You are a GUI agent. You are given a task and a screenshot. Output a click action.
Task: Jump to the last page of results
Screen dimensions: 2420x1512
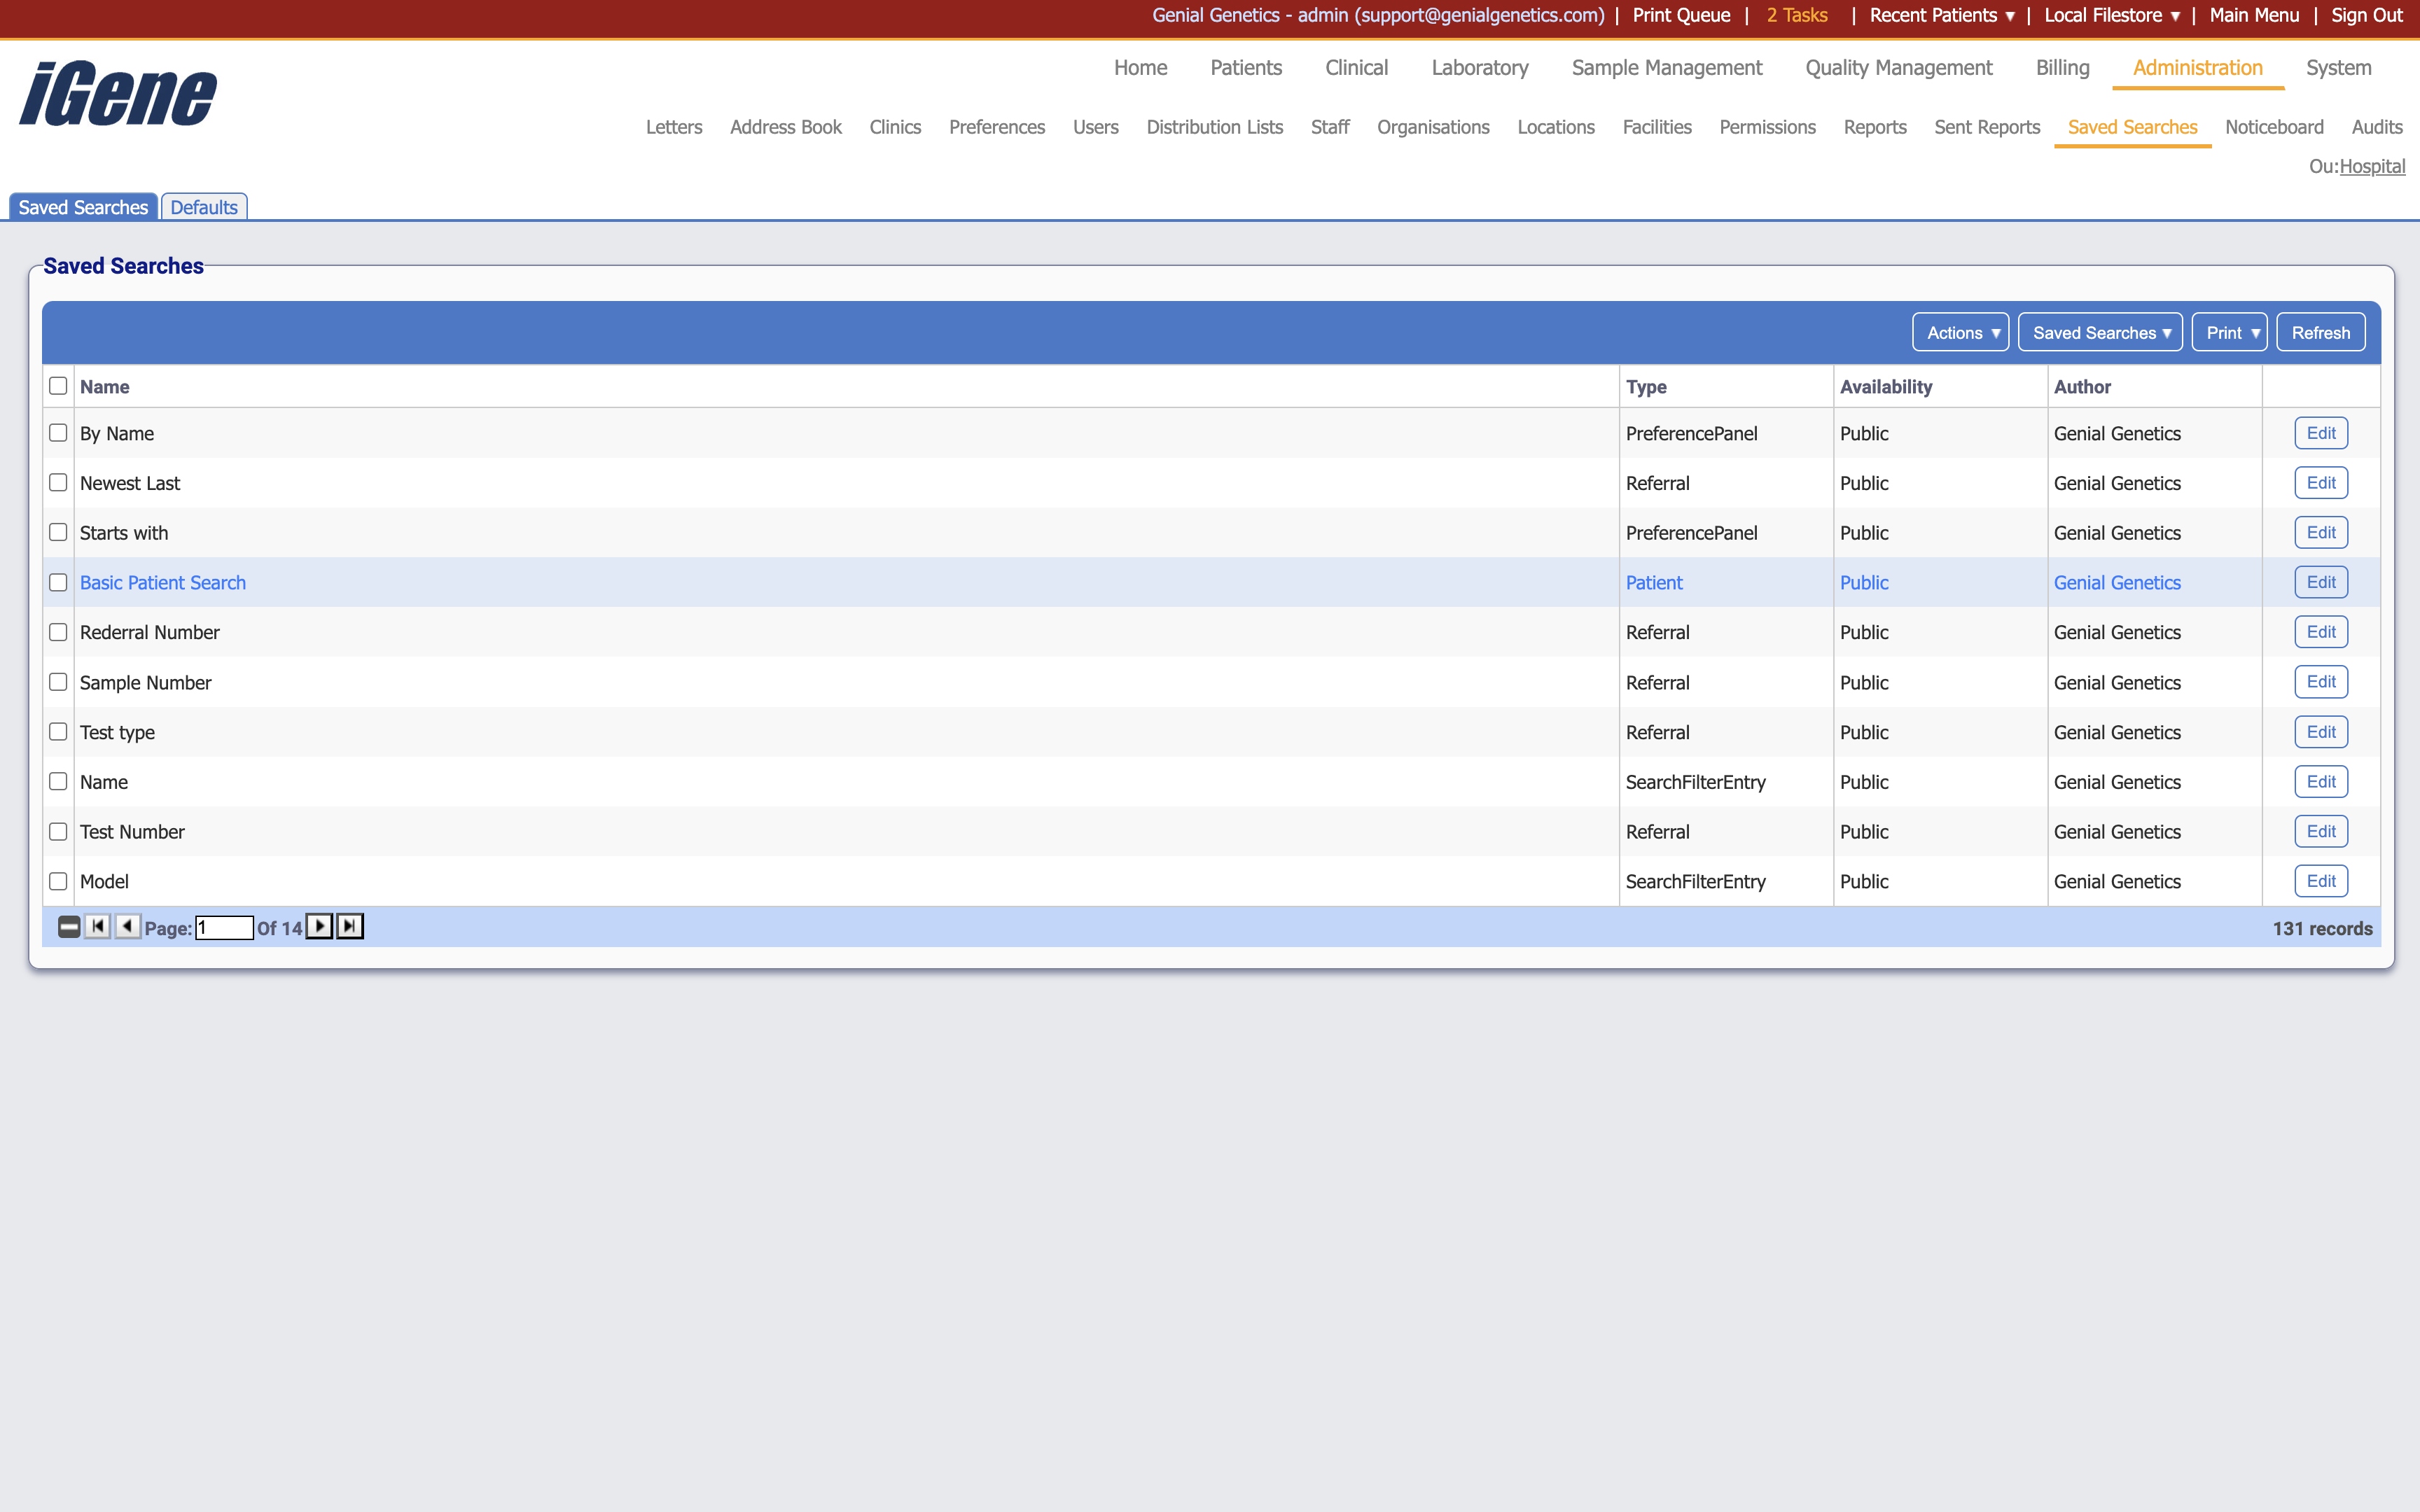coord(349,927)
